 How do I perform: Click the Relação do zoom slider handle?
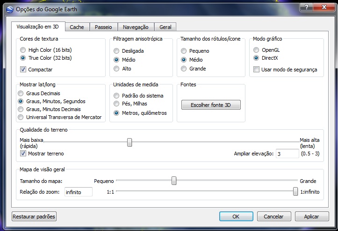295,191
